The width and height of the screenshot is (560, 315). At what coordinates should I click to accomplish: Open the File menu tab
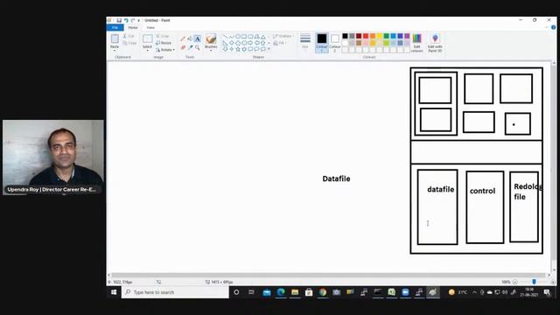coord(115,27)
